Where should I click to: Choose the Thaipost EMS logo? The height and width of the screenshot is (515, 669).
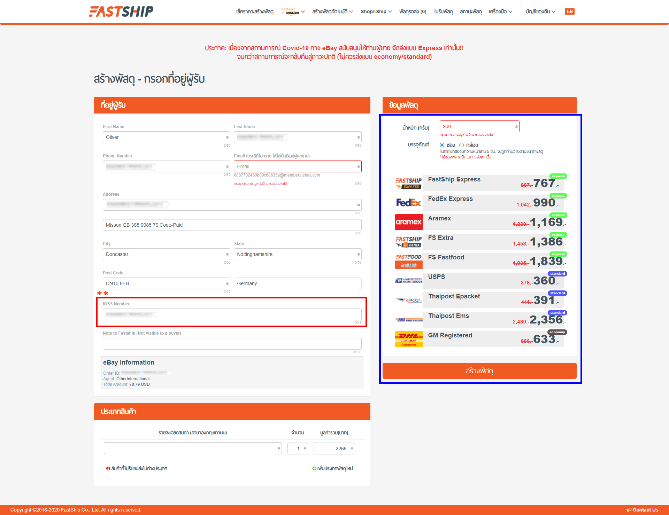(x=408, y=320)
